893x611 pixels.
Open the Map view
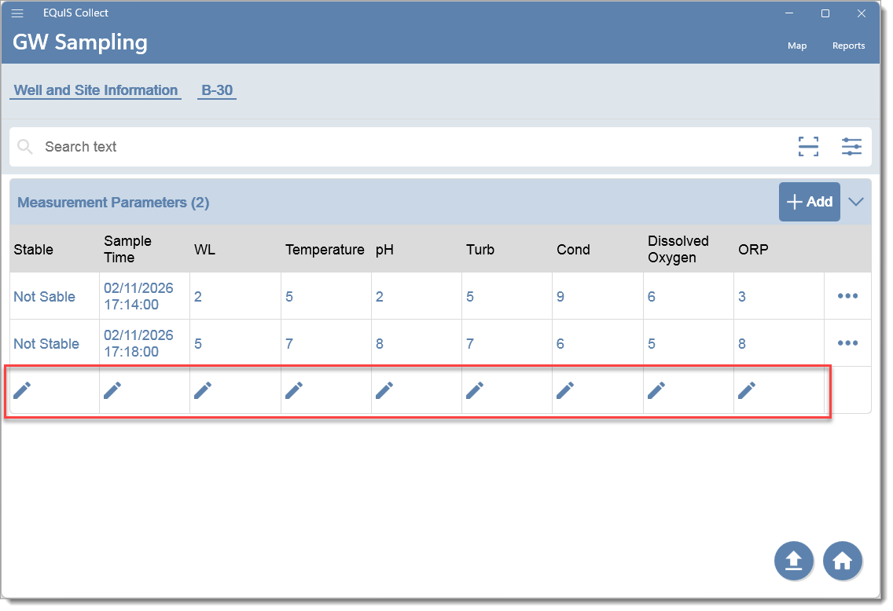click(797, 46)
